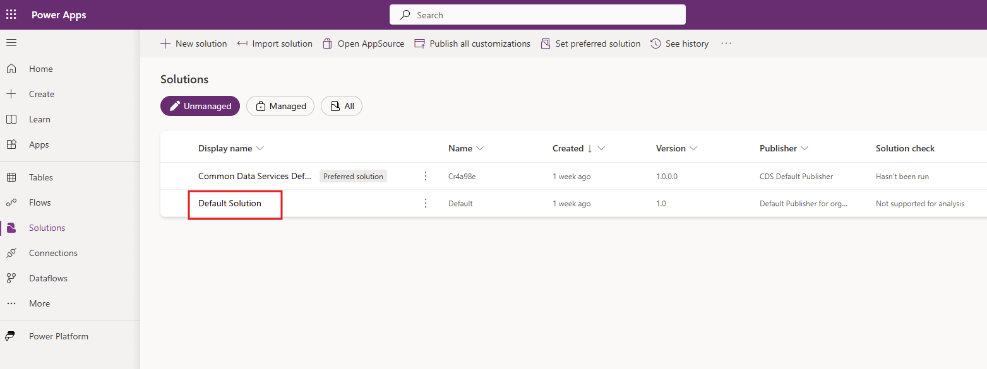Click the Power Apps title
This screenshot has height=369, width=987.
pos(59,15)
